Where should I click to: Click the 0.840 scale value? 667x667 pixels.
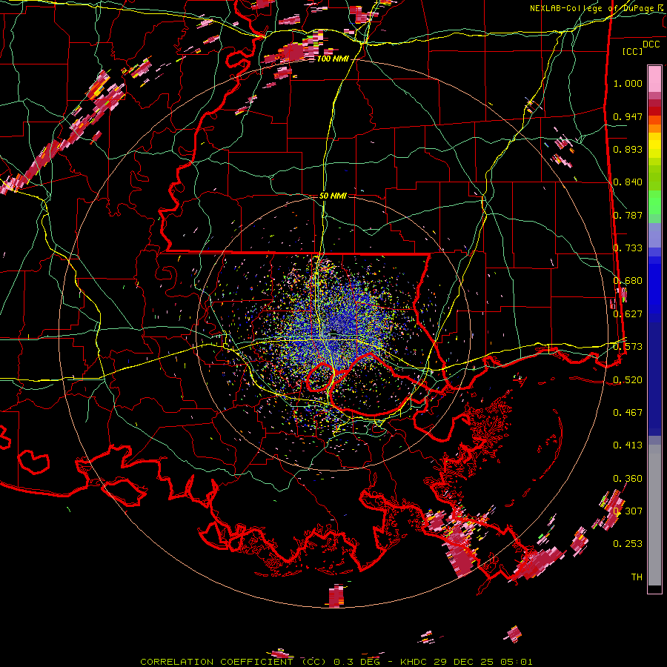[x=628, y=182]
